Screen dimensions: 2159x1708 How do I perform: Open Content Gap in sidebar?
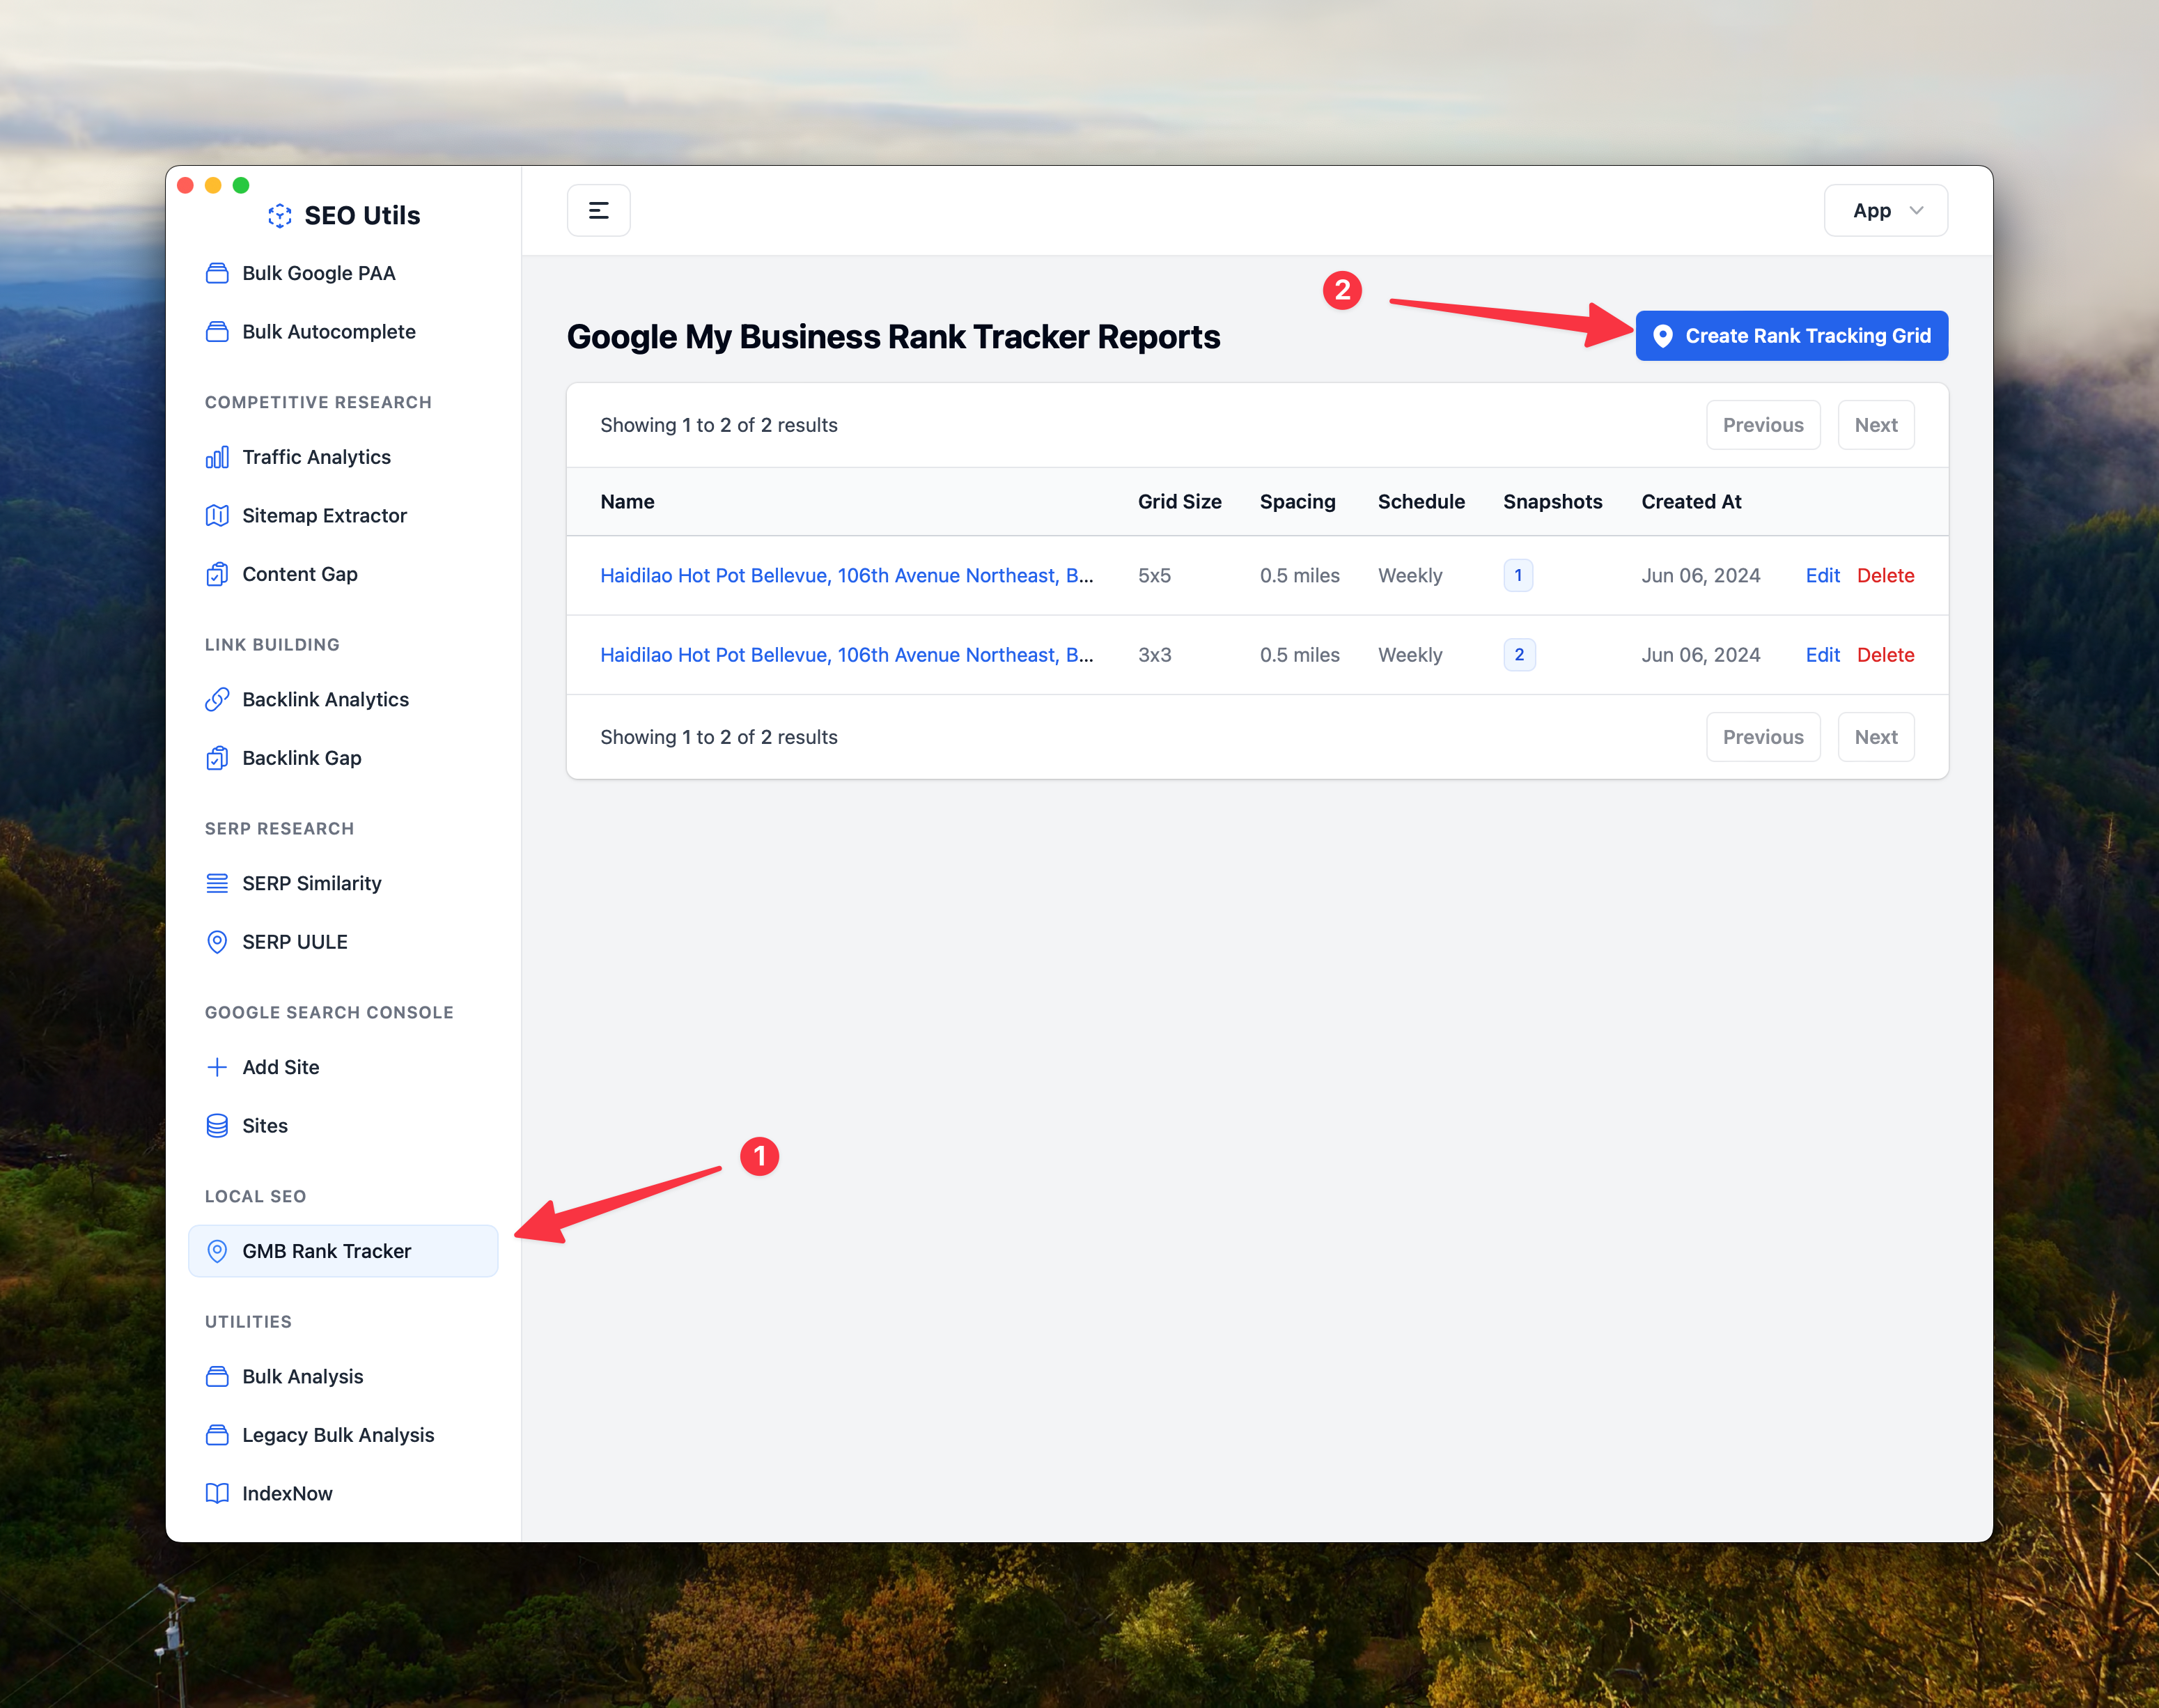(x=299, y=574)
